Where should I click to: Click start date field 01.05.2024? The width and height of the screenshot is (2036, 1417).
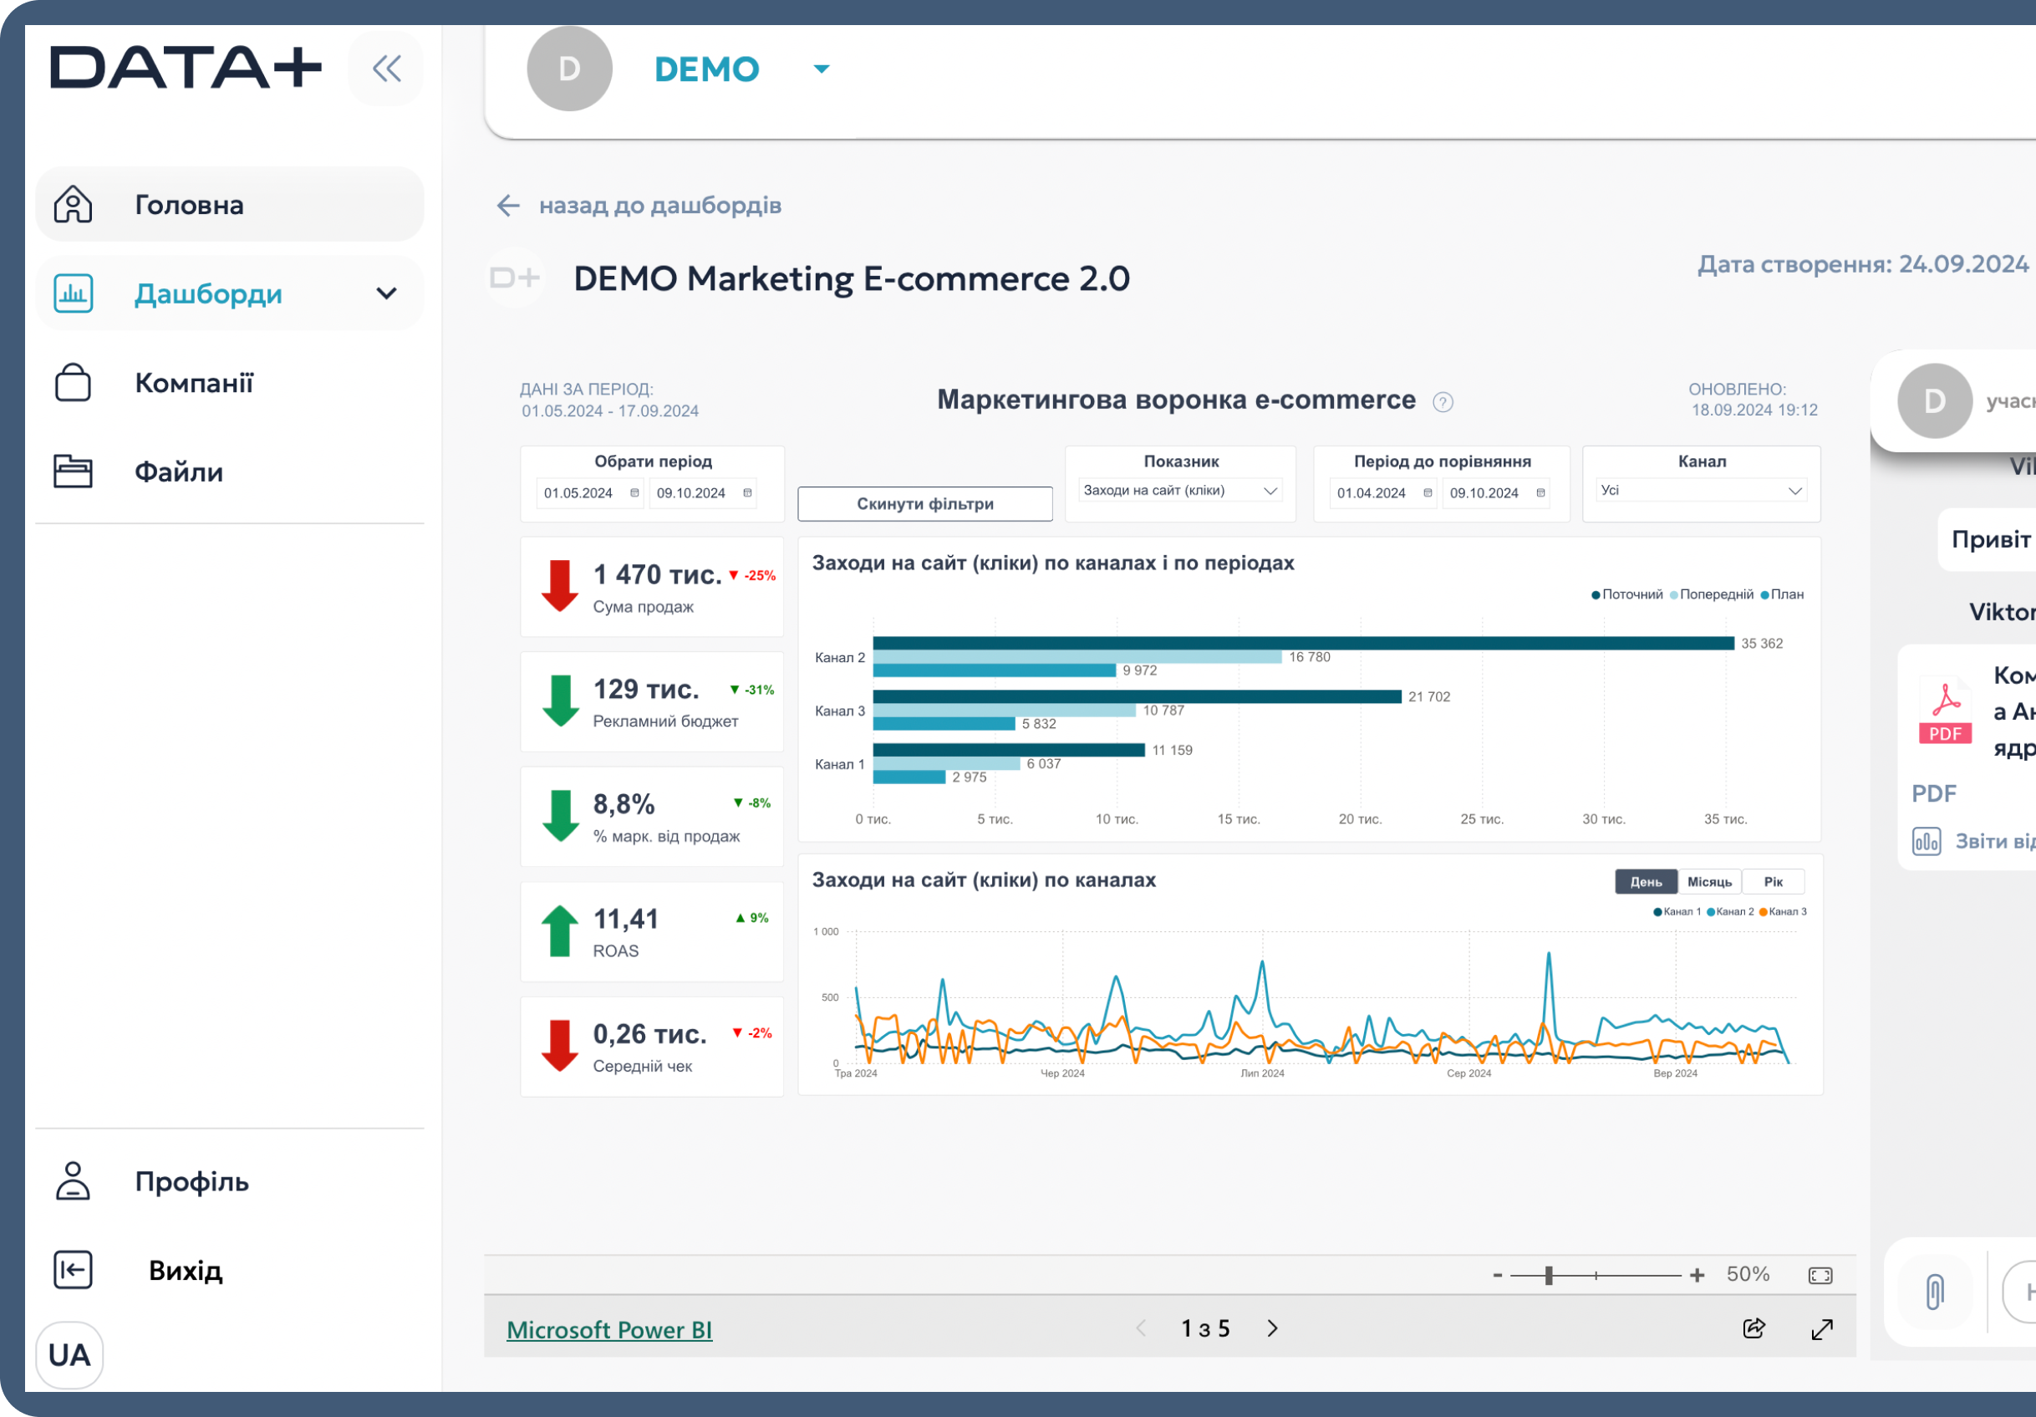(x=579, y=493)
